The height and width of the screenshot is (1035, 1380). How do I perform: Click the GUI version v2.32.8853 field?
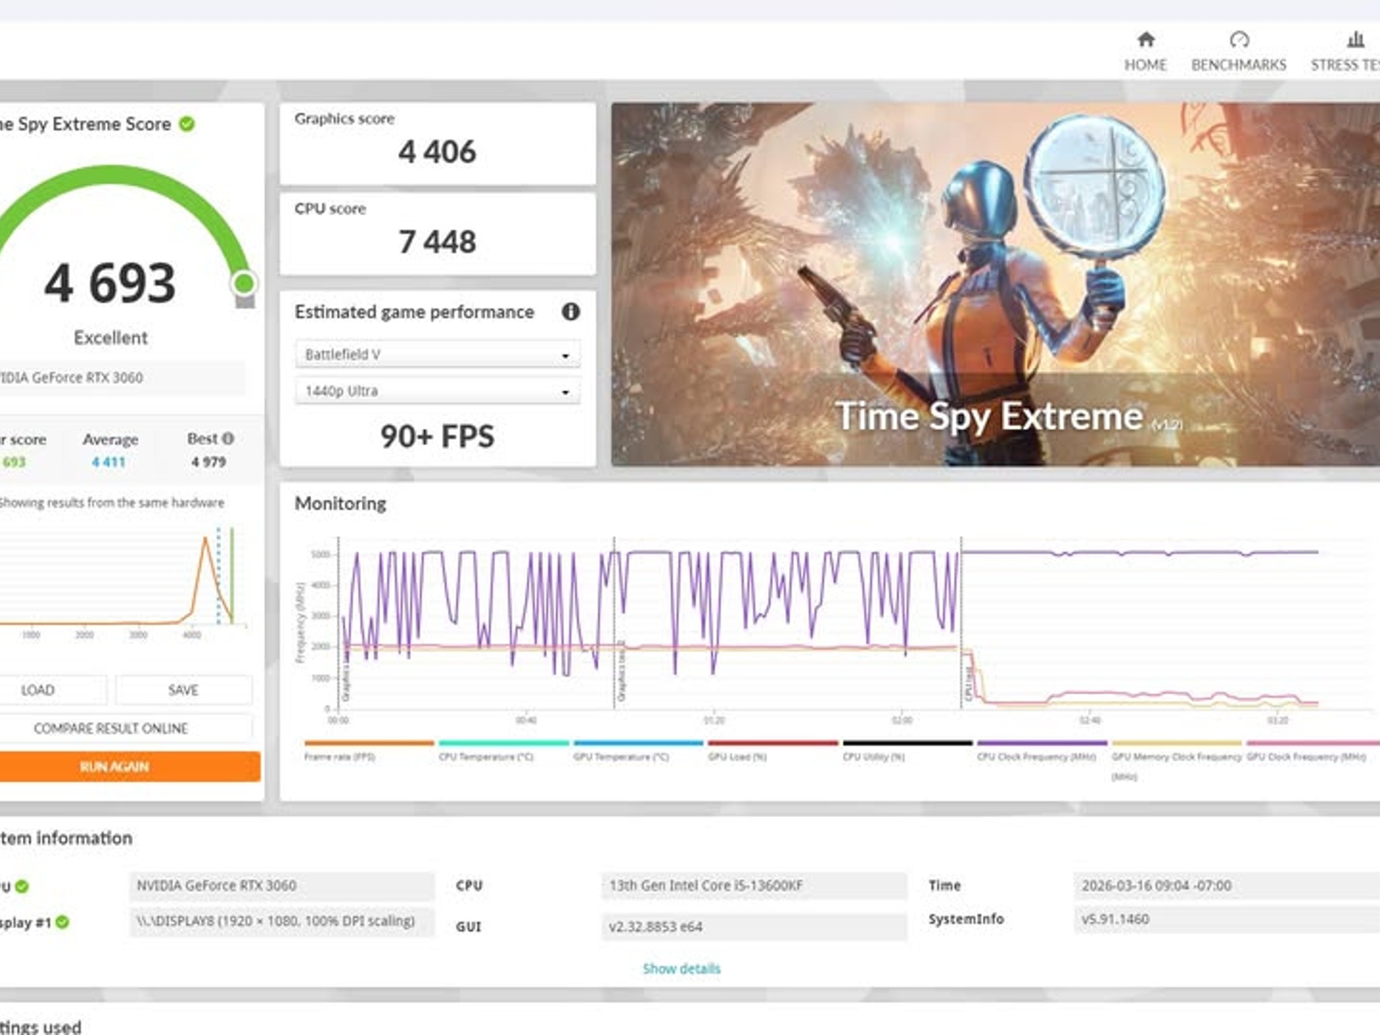(754, 927)
